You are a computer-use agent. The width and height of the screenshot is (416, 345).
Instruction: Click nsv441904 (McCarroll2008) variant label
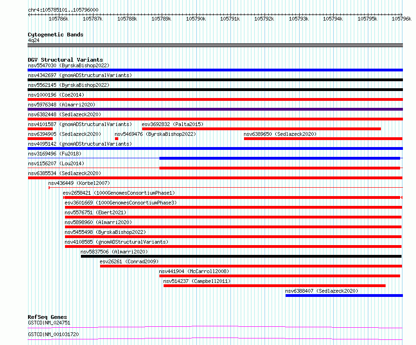coord(194,271)
